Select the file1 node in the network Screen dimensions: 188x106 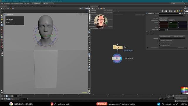(x=117, y=47)
